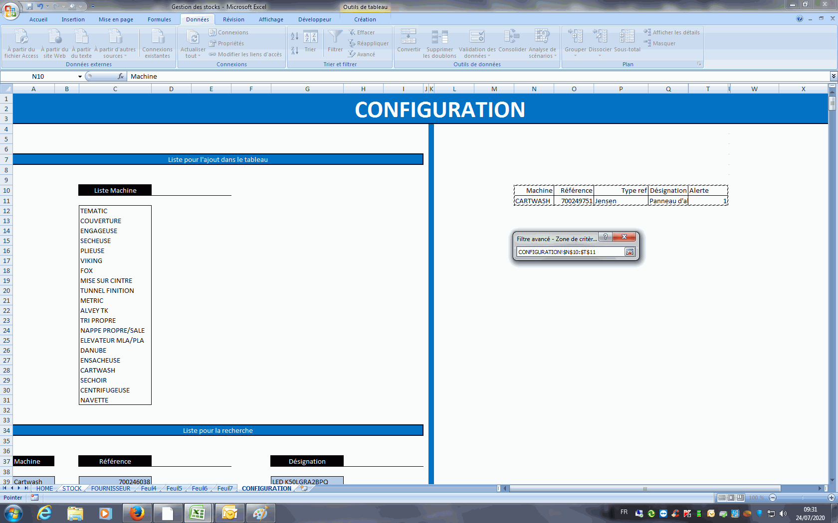Open Excel help question mark icon

point(800,19)
